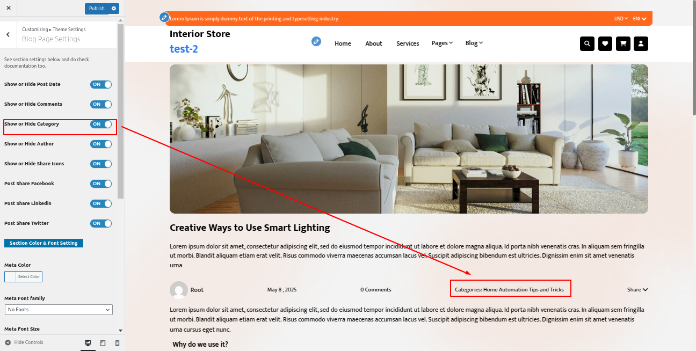The width and height of the screenshot is (696, 351).
Task: Expand the Share dropdown on post
Action: 637,290
